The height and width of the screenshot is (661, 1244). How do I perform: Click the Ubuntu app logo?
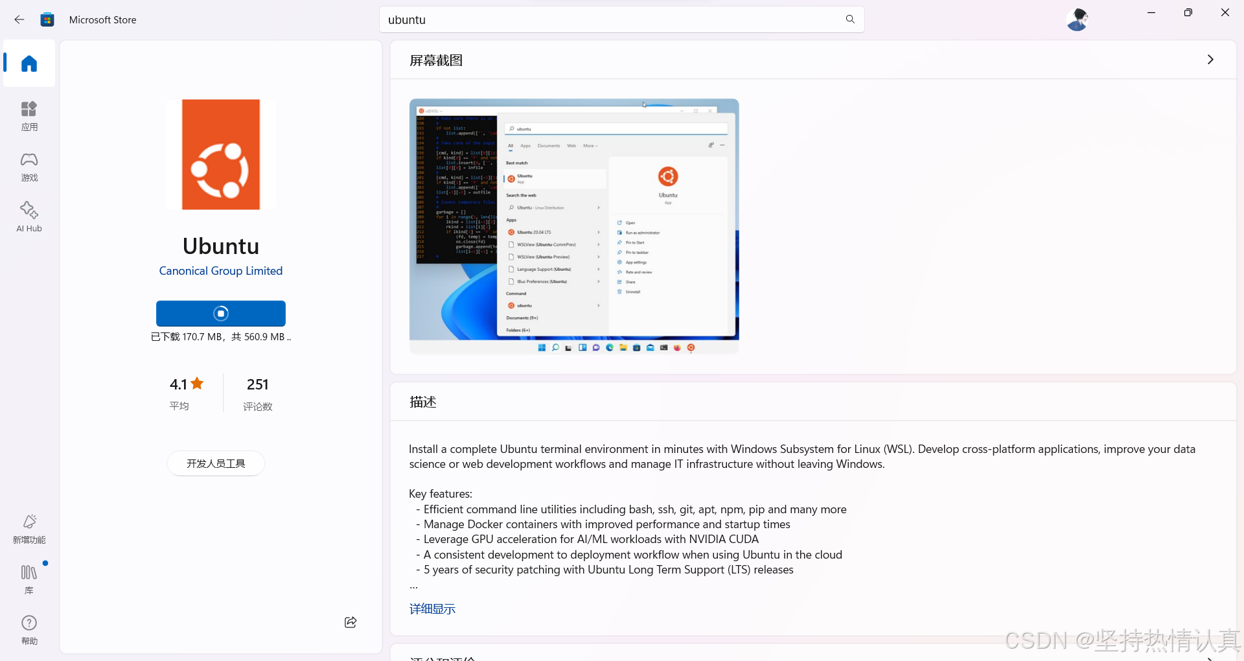(221, 154)
